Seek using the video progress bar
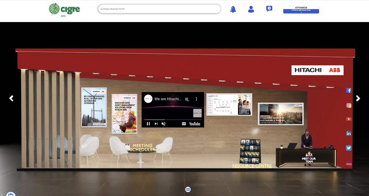 coord(173,119)
